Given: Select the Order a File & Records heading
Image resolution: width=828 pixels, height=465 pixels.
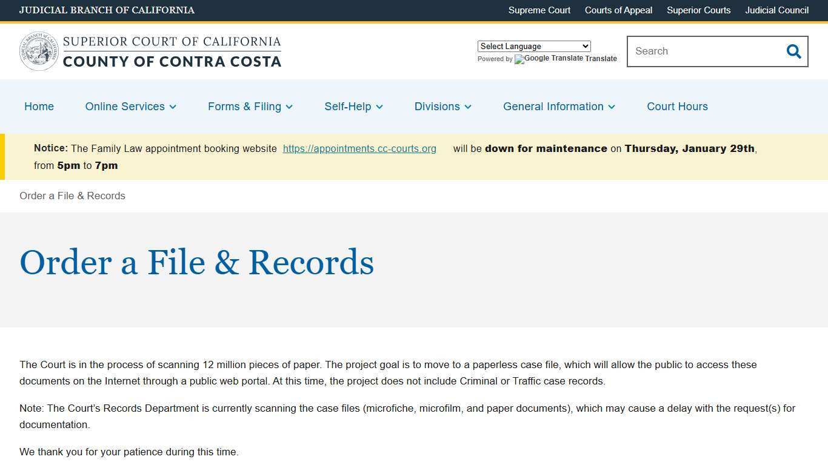Looking at the screenshot, I should click(x=196, y=262).
